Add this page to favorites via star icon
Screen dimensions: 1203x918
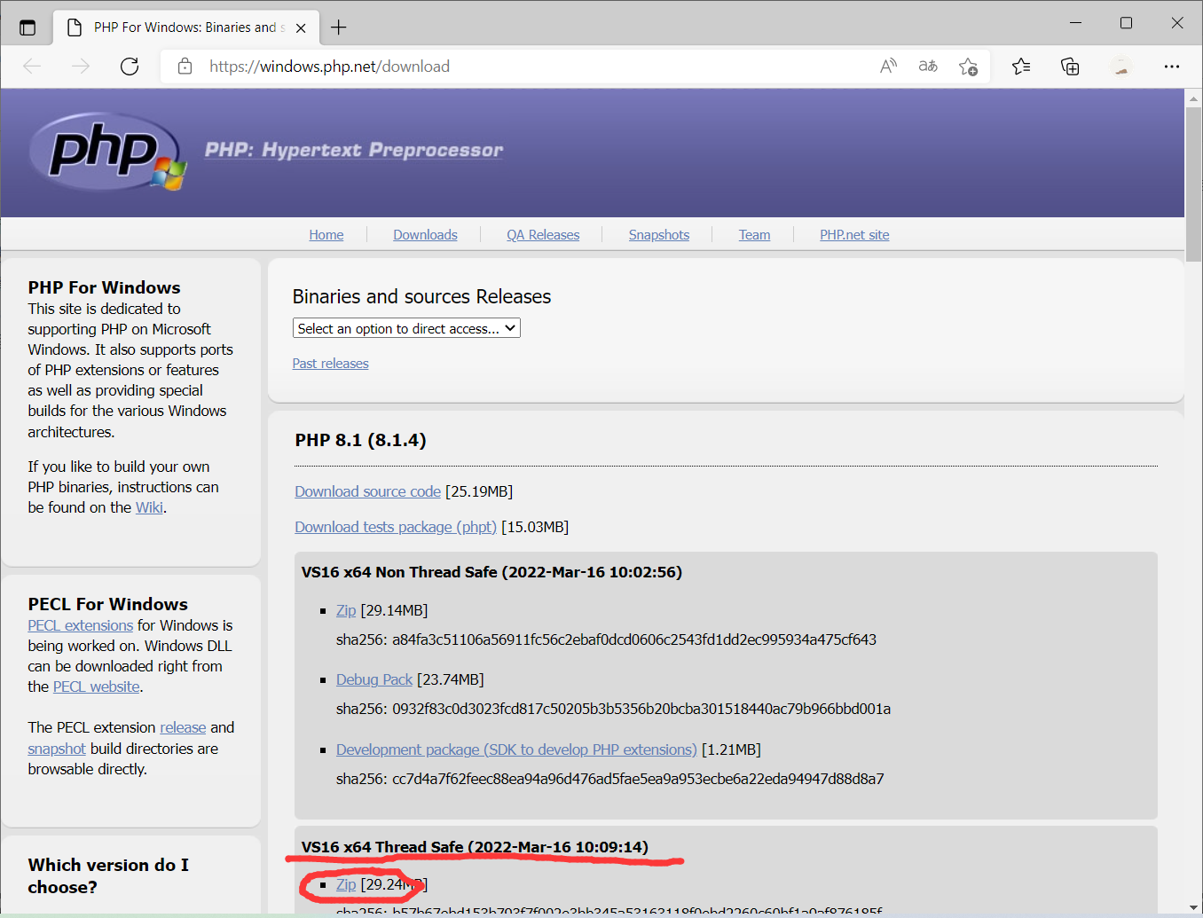pyautogui.click(x=969, y=66)
